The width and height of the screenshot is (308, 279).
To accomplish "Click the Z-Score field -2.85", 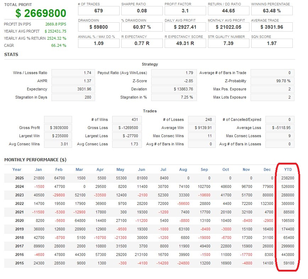I will [x=174, y=81].
